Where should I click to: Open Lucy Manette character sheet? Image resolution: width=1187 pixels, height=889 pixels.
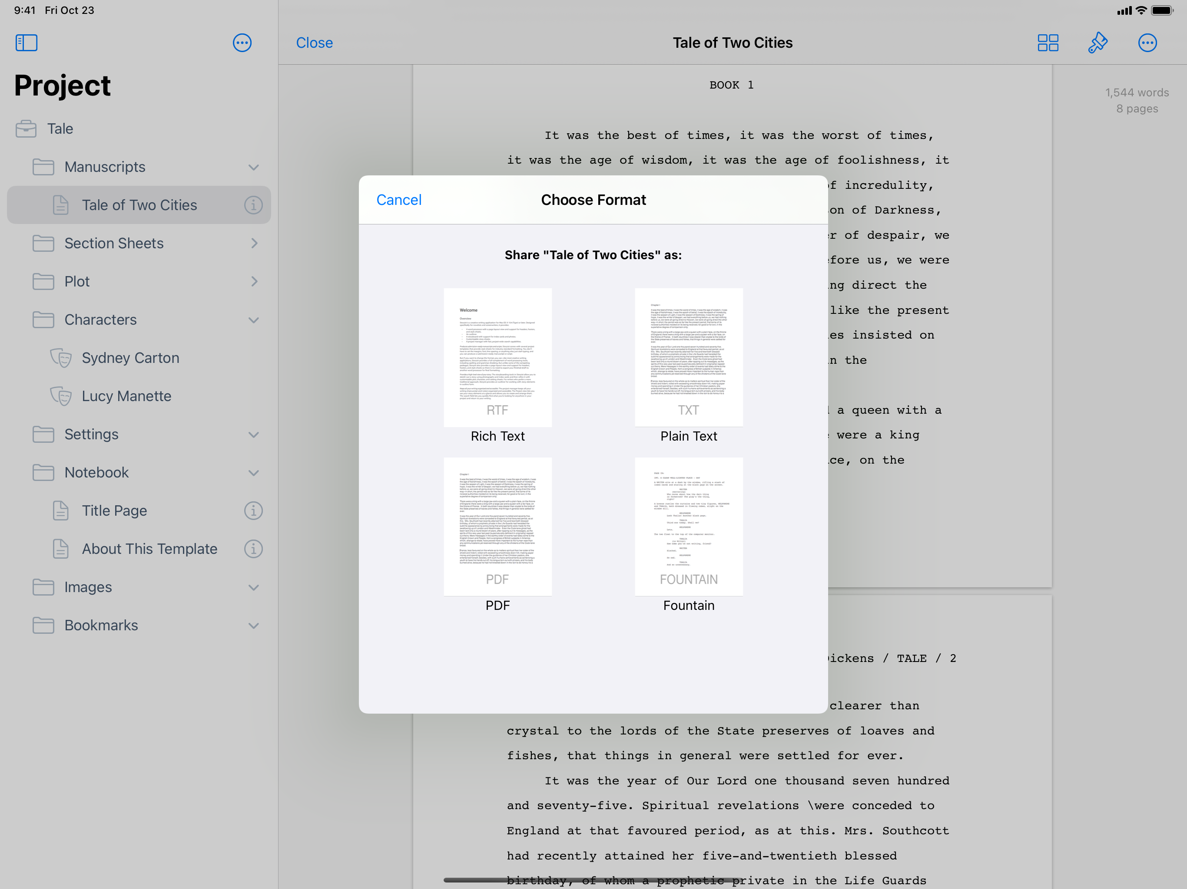click(x=126, y=396)
